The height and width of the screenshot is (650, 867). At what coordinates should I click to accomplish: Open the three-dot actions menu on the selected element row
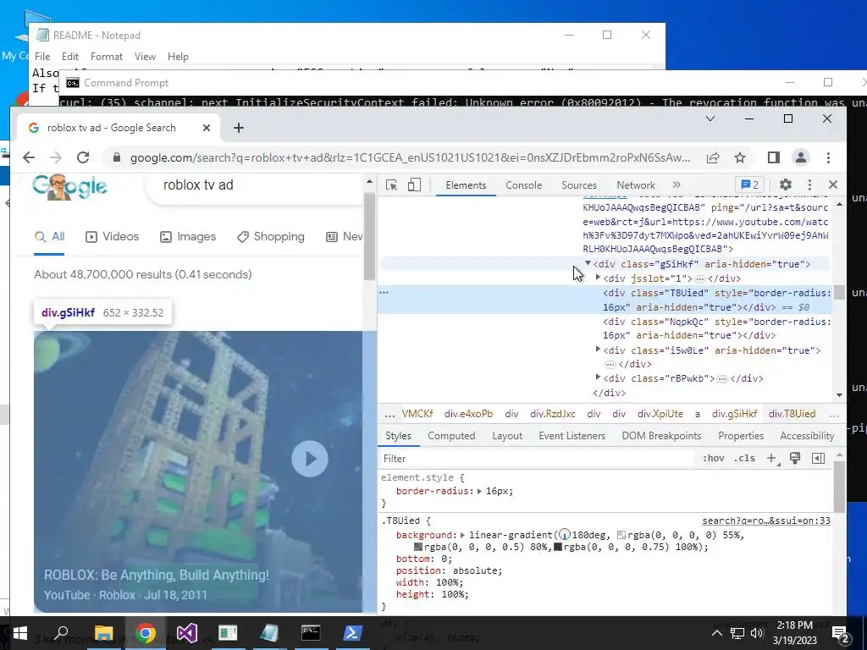click(384, 292)
